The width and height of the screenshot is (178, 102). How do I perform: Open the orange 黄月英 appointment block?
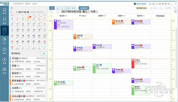coord(122,22)
